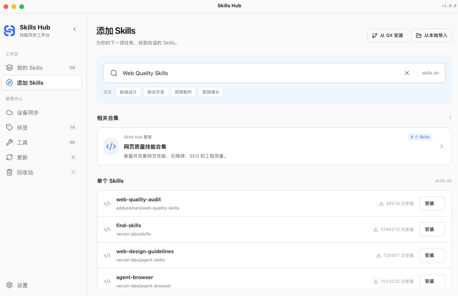Click the tag icon beside 标签
This screenshot has height=296, width=458.
coord(9,127)
